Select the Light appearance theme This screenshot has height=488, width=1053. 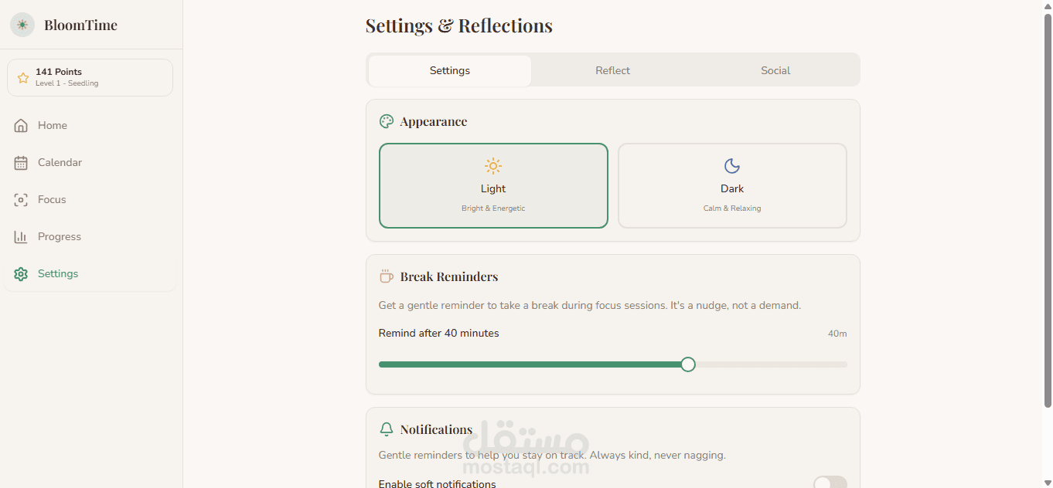click(x=493, y=185)
